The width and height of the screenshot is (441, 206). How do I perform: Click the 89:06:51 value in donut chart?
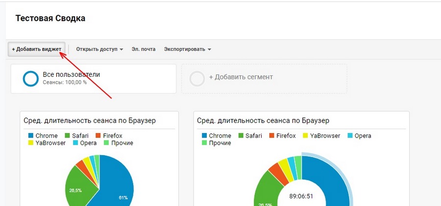(x=301, y=196)
